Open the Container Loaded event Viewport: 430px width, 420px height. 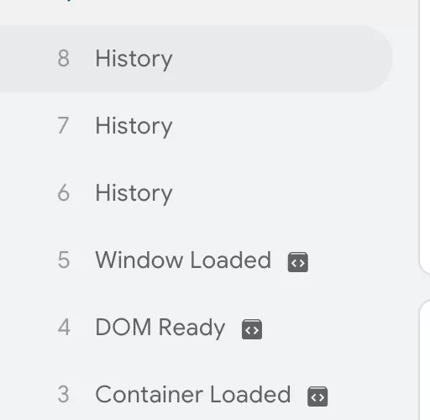coord(193,394)
